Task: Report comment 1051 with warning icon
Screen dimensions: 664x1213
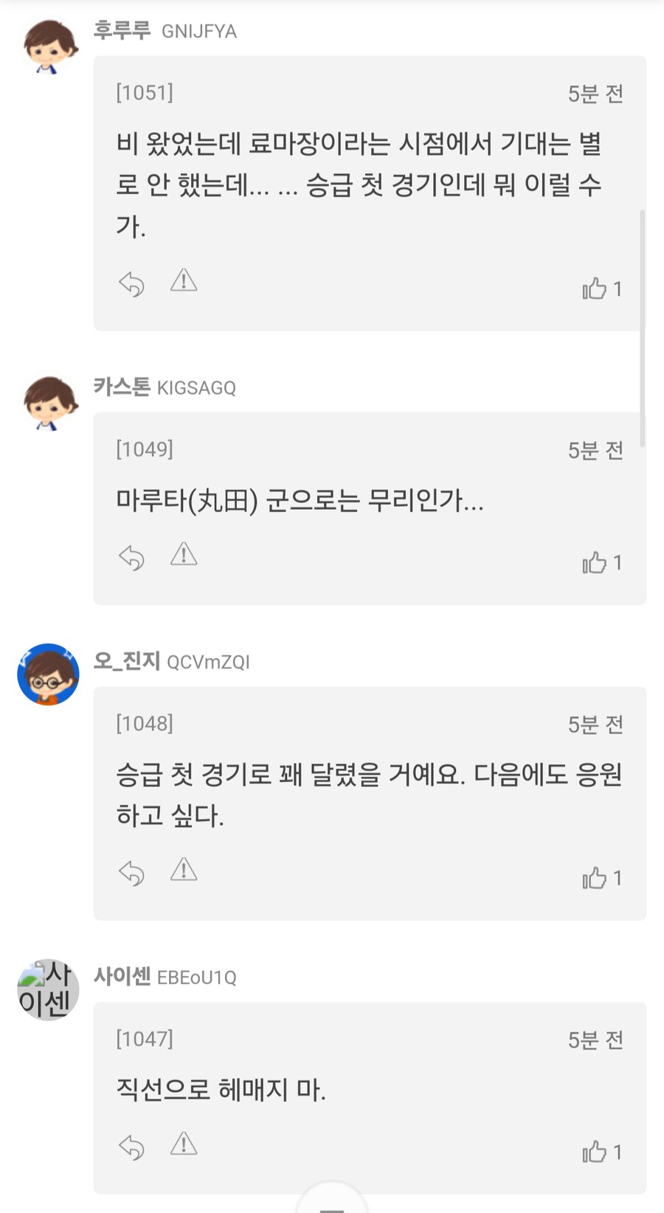Action: 184,281
